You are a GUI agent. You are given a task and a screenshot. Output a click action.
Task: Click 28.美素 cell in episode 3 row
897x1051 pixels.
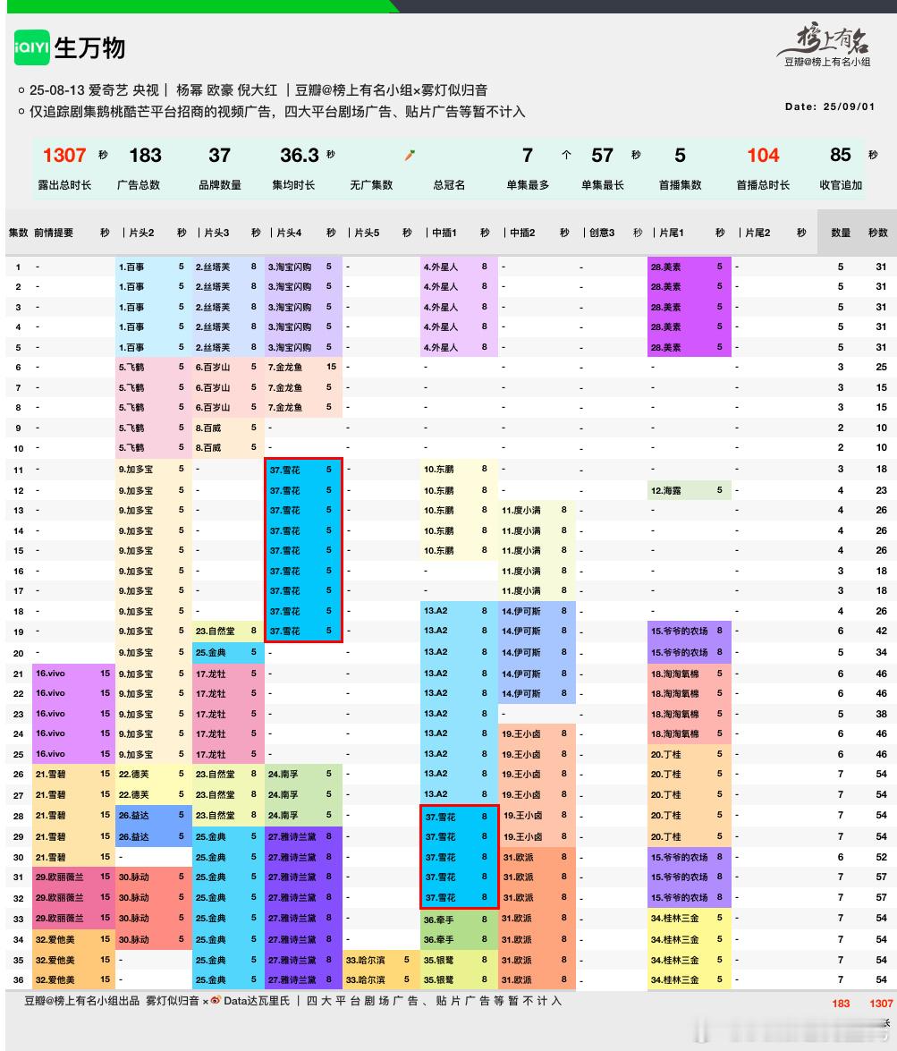(690, 306)
